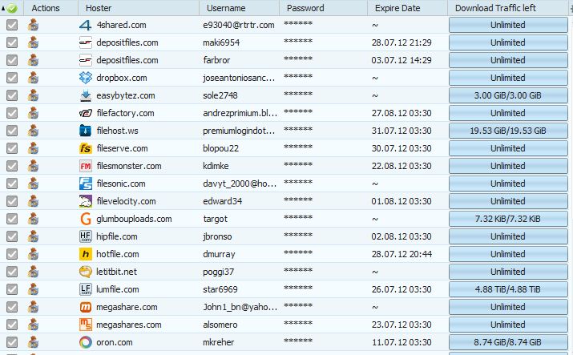
Task: Click the hipfile.com HF icon
Action: [x=86, y=236]
